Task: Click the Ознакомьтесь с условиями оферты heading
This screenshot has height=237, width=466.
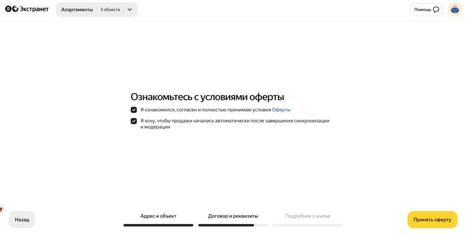Action: point(208,97)
